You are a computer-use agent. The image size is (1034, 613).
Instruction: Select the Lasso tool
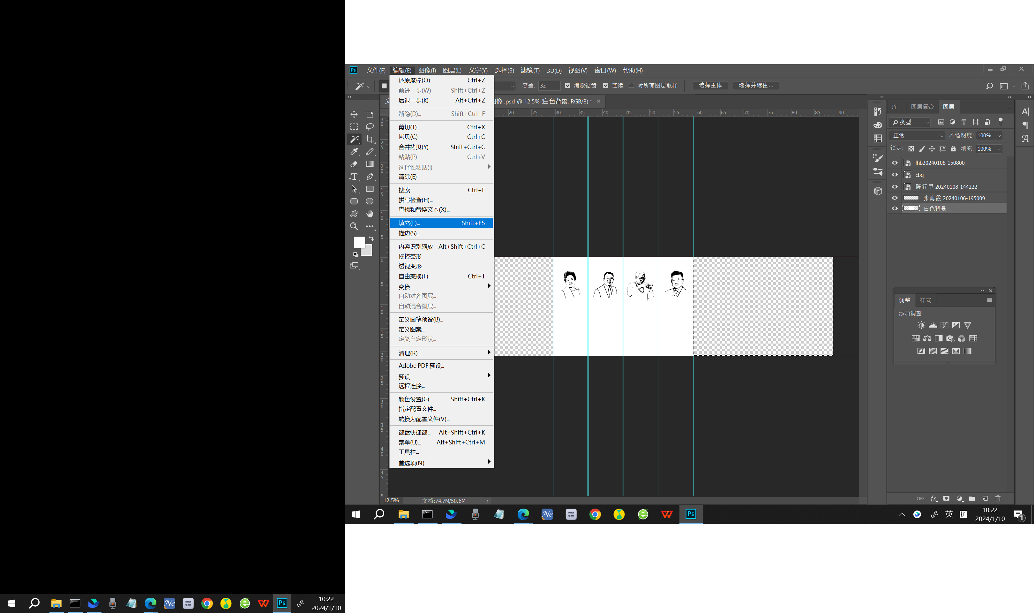371,127
